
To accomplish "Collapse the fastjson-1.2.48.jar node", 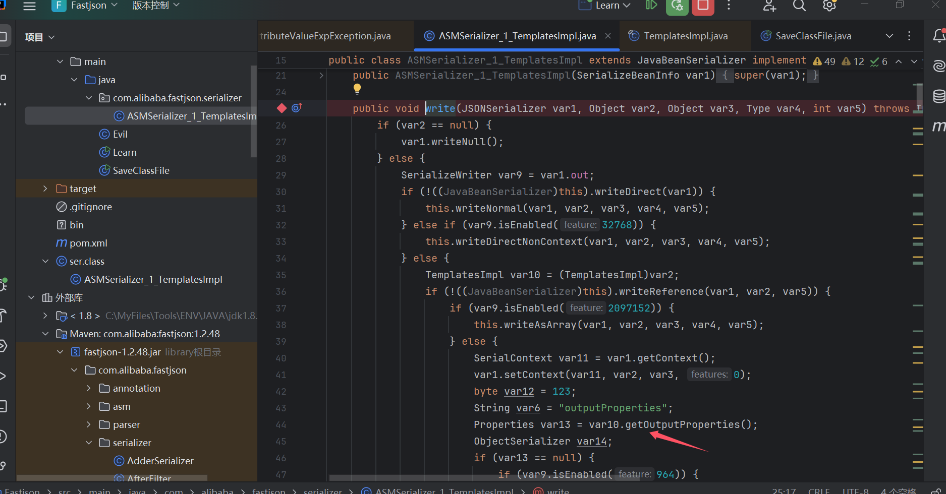I will pos(60,352).
